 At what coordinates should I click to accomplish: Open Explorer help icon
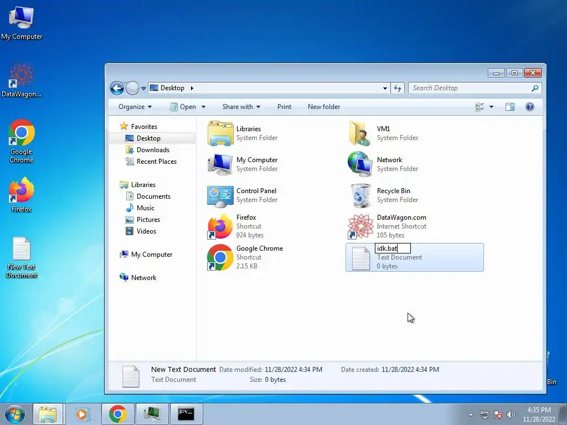coord(530,107)
